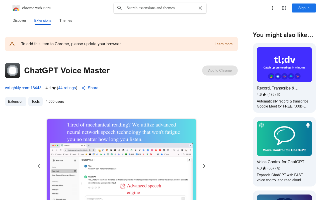Image resolution: width=321 pixels, height=200 pixels.
Task: Open the Record, Transcribe & … title
Action: point(278,88)
